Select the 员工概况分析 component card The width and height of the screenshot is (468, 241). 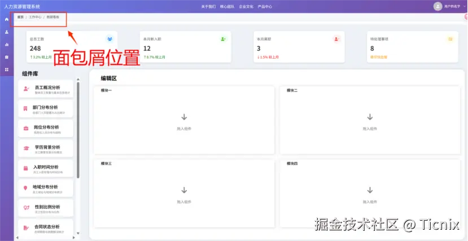click(46, 89)
